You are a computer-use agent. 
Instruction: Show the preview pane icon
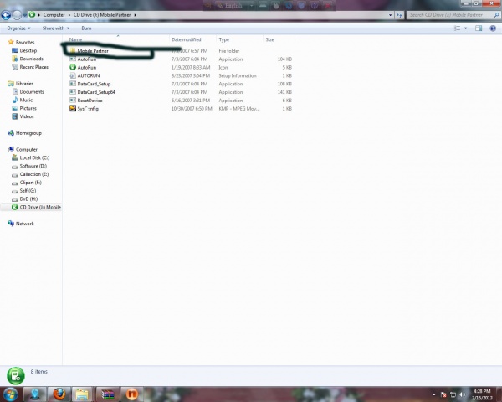pos(479,28)
